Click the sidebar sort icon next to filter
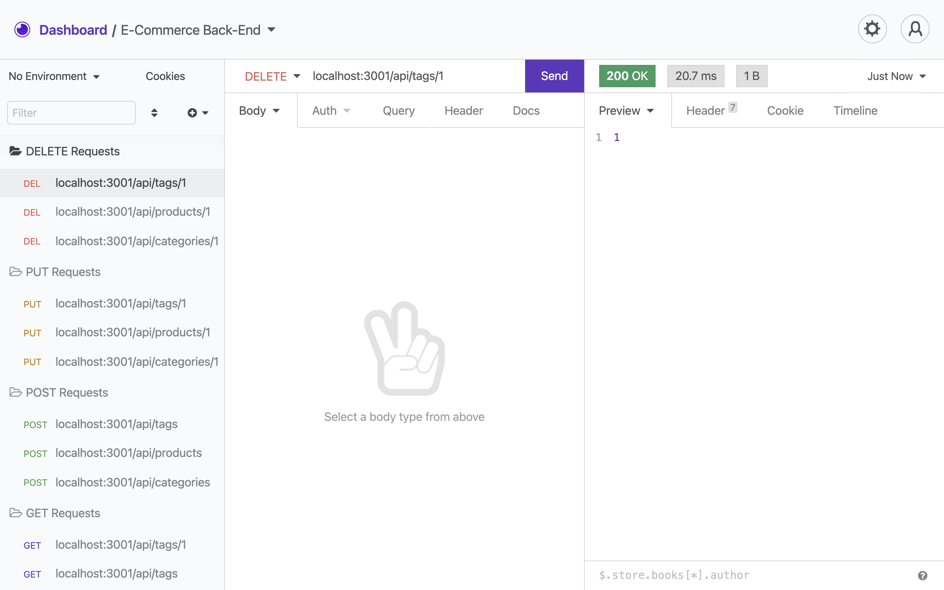Viewport: 944px width, 590px height. tap(154, 113)
